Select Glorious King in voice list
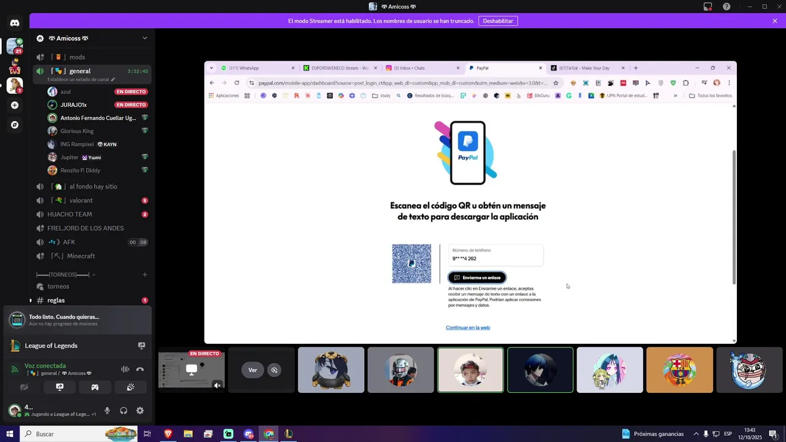This screenshot has height=442, width=786. tap(98, 131)
